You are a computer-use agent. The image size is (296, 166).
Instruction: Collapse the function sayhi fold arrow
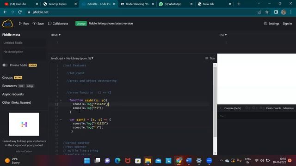[61, 101]
